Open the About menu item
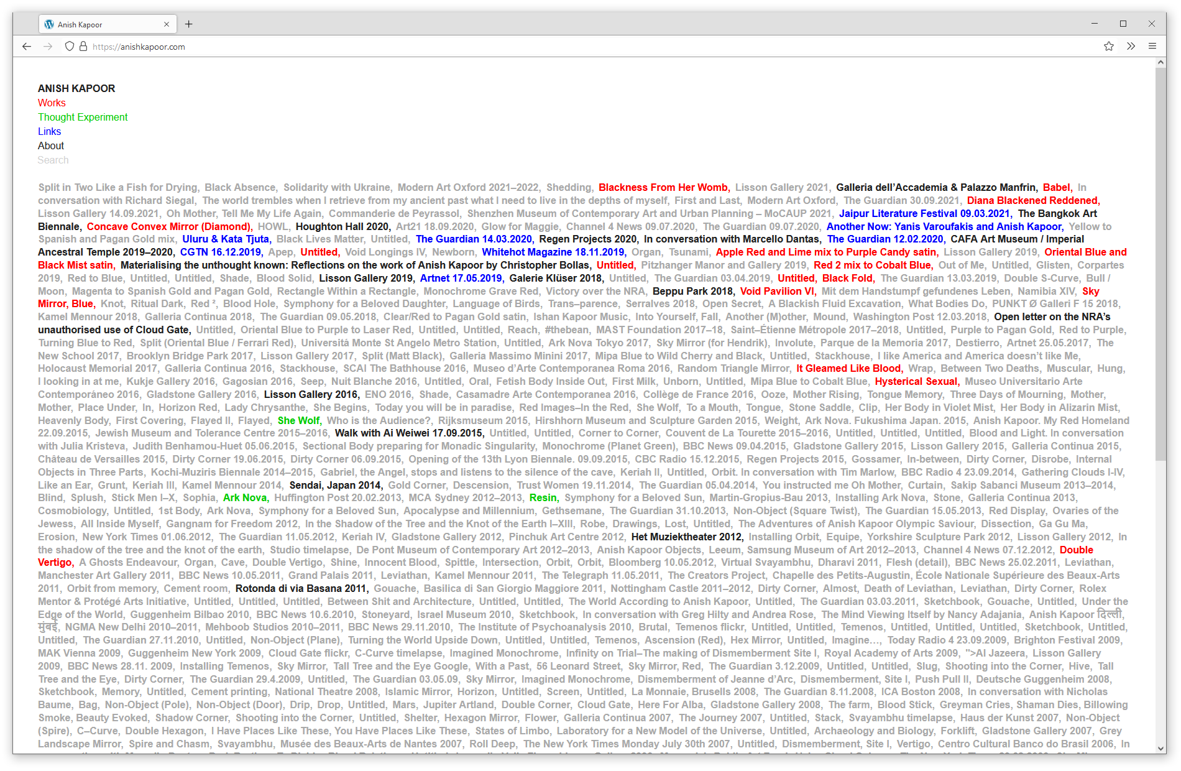Image resolution: width=1181 pixels, height=771 pixels. (x=51, y=145)
